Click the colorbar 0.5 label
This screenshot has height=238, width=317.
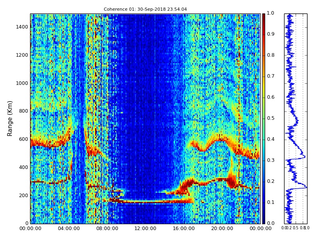click(271, 118)
